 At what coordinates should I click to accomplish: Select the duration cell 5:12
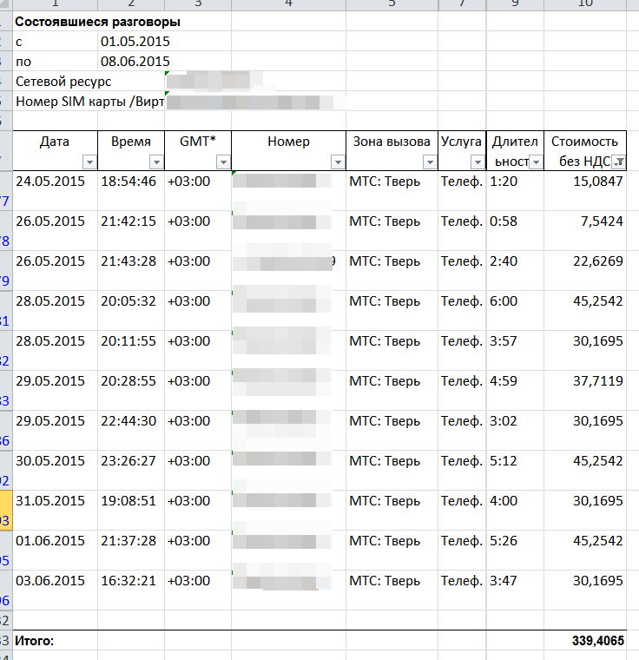click(515, 471)
